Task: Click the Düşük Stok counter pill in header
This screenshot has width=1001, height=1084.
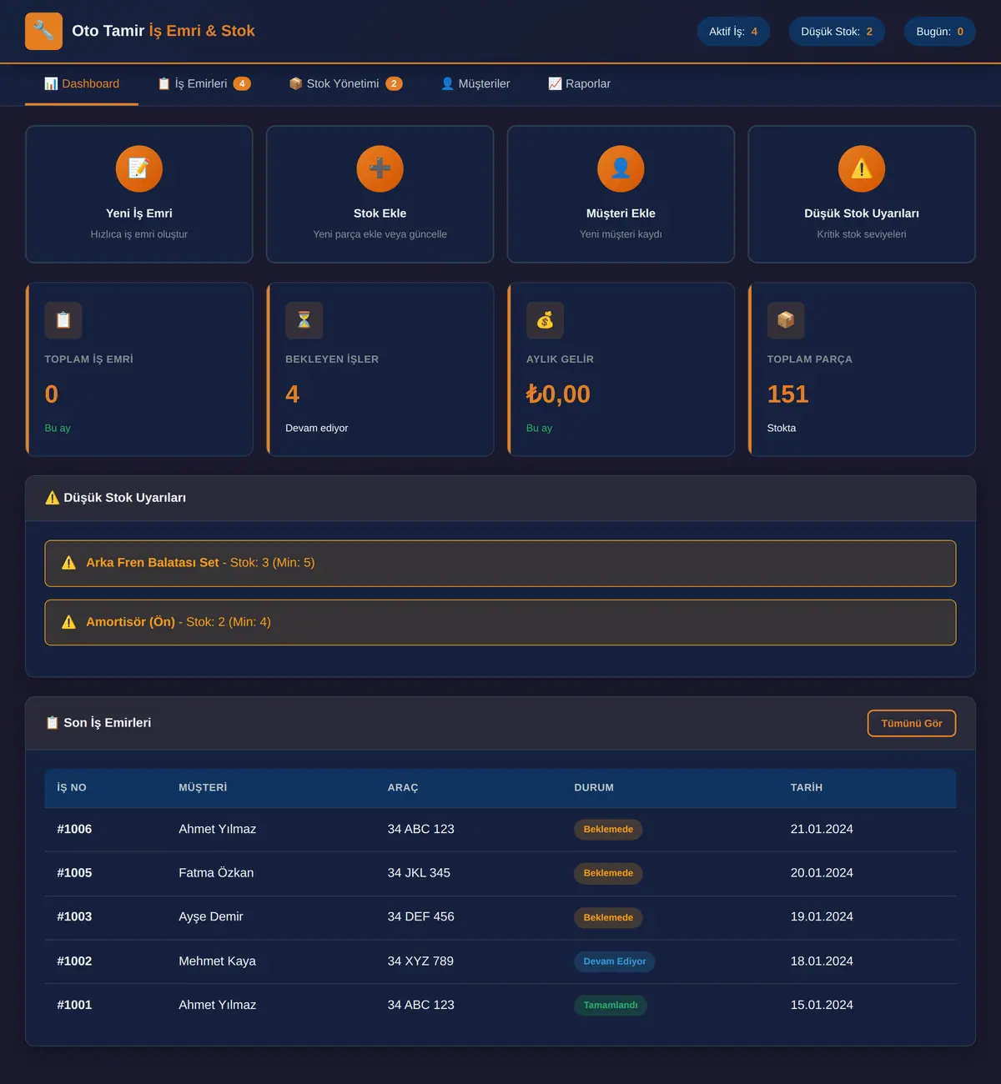Action: tap(837, 32)
